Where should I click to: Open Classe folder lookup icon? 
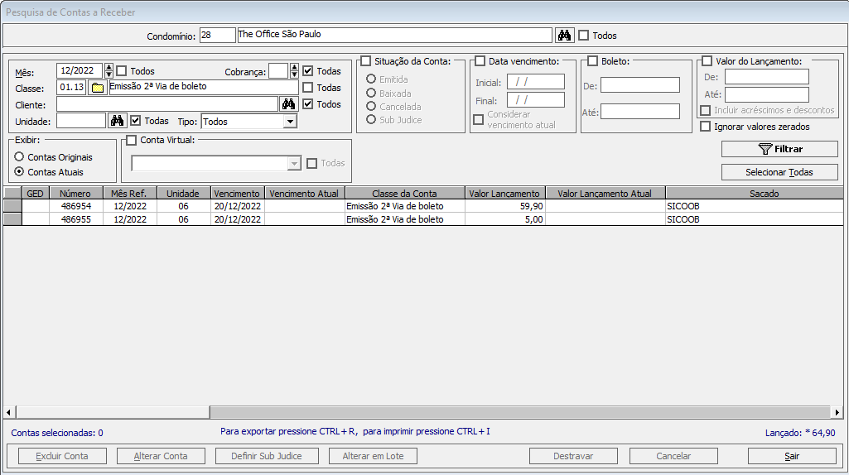98,88
